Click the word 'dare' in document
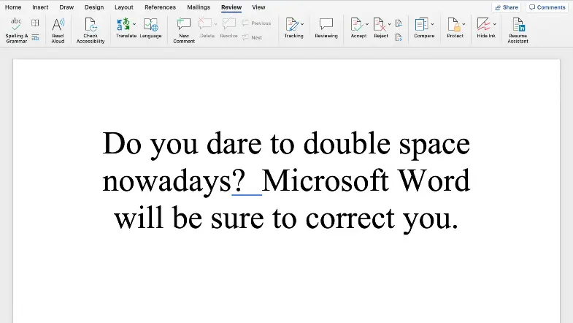This screenshot has width=573, height=323. 234,142
